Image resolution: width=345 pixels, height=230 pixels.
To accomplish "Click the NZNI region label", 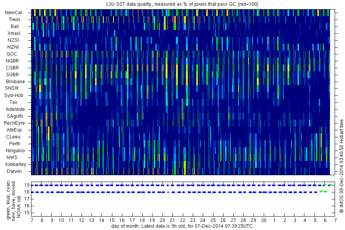I will click(13, 47).
